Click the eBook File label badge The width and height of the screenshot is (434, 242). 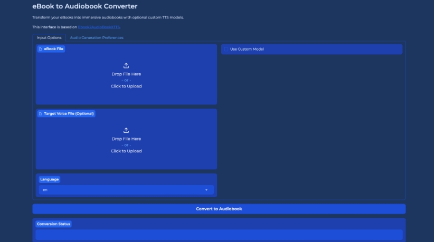(53, 49)
